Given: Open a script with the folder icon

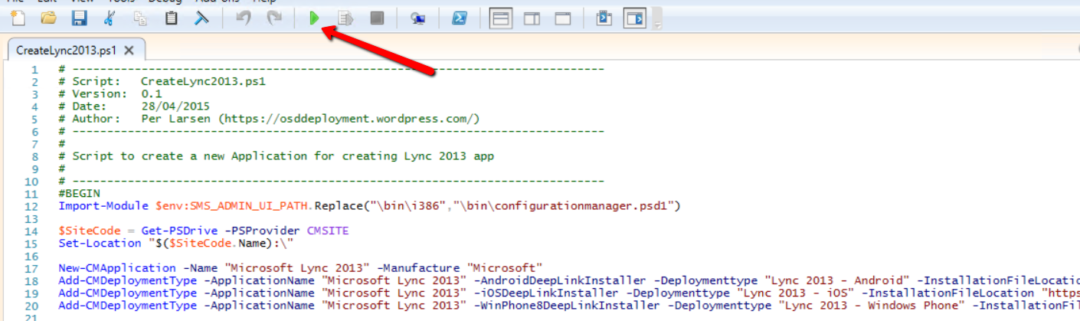Looking at the screenshot, I should coord(48,18).
